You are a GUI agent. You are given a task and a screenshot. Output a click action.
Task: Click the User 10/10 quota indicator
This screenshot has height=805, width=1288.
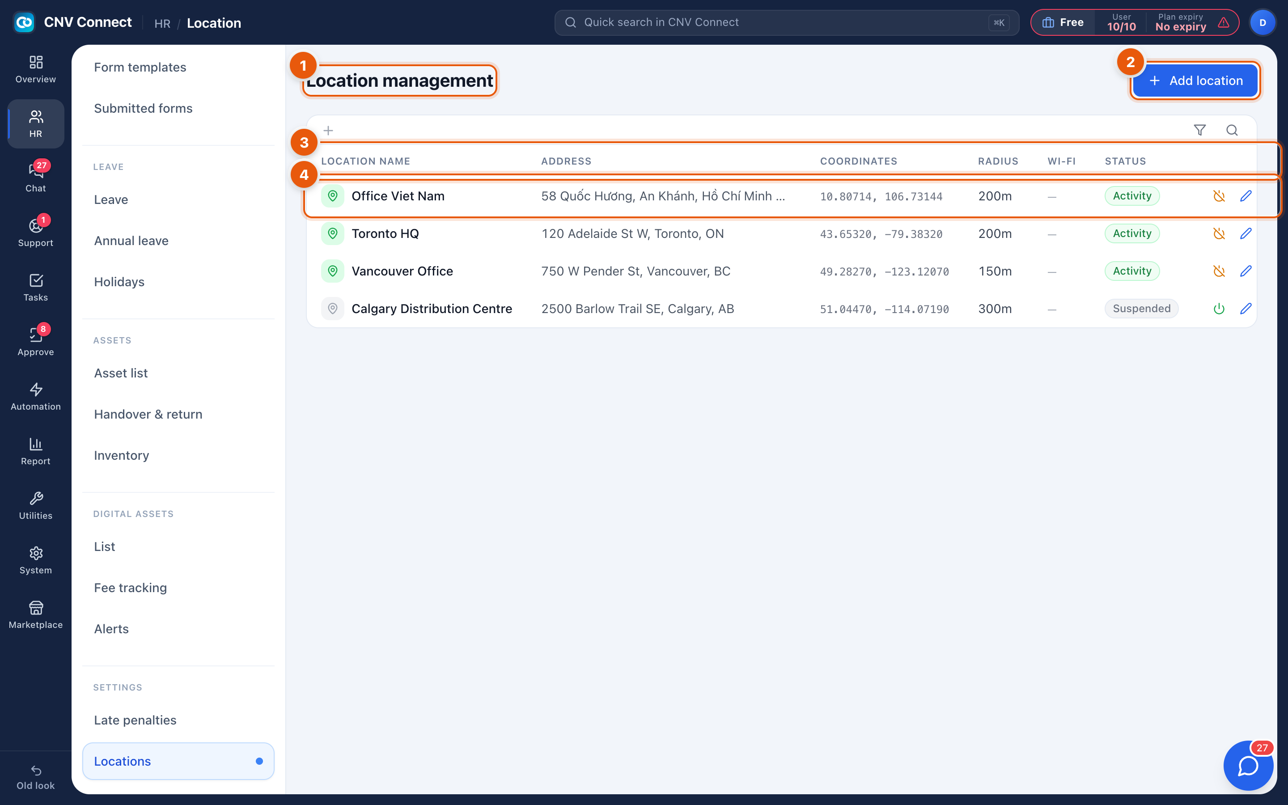tap(1122, 22)
